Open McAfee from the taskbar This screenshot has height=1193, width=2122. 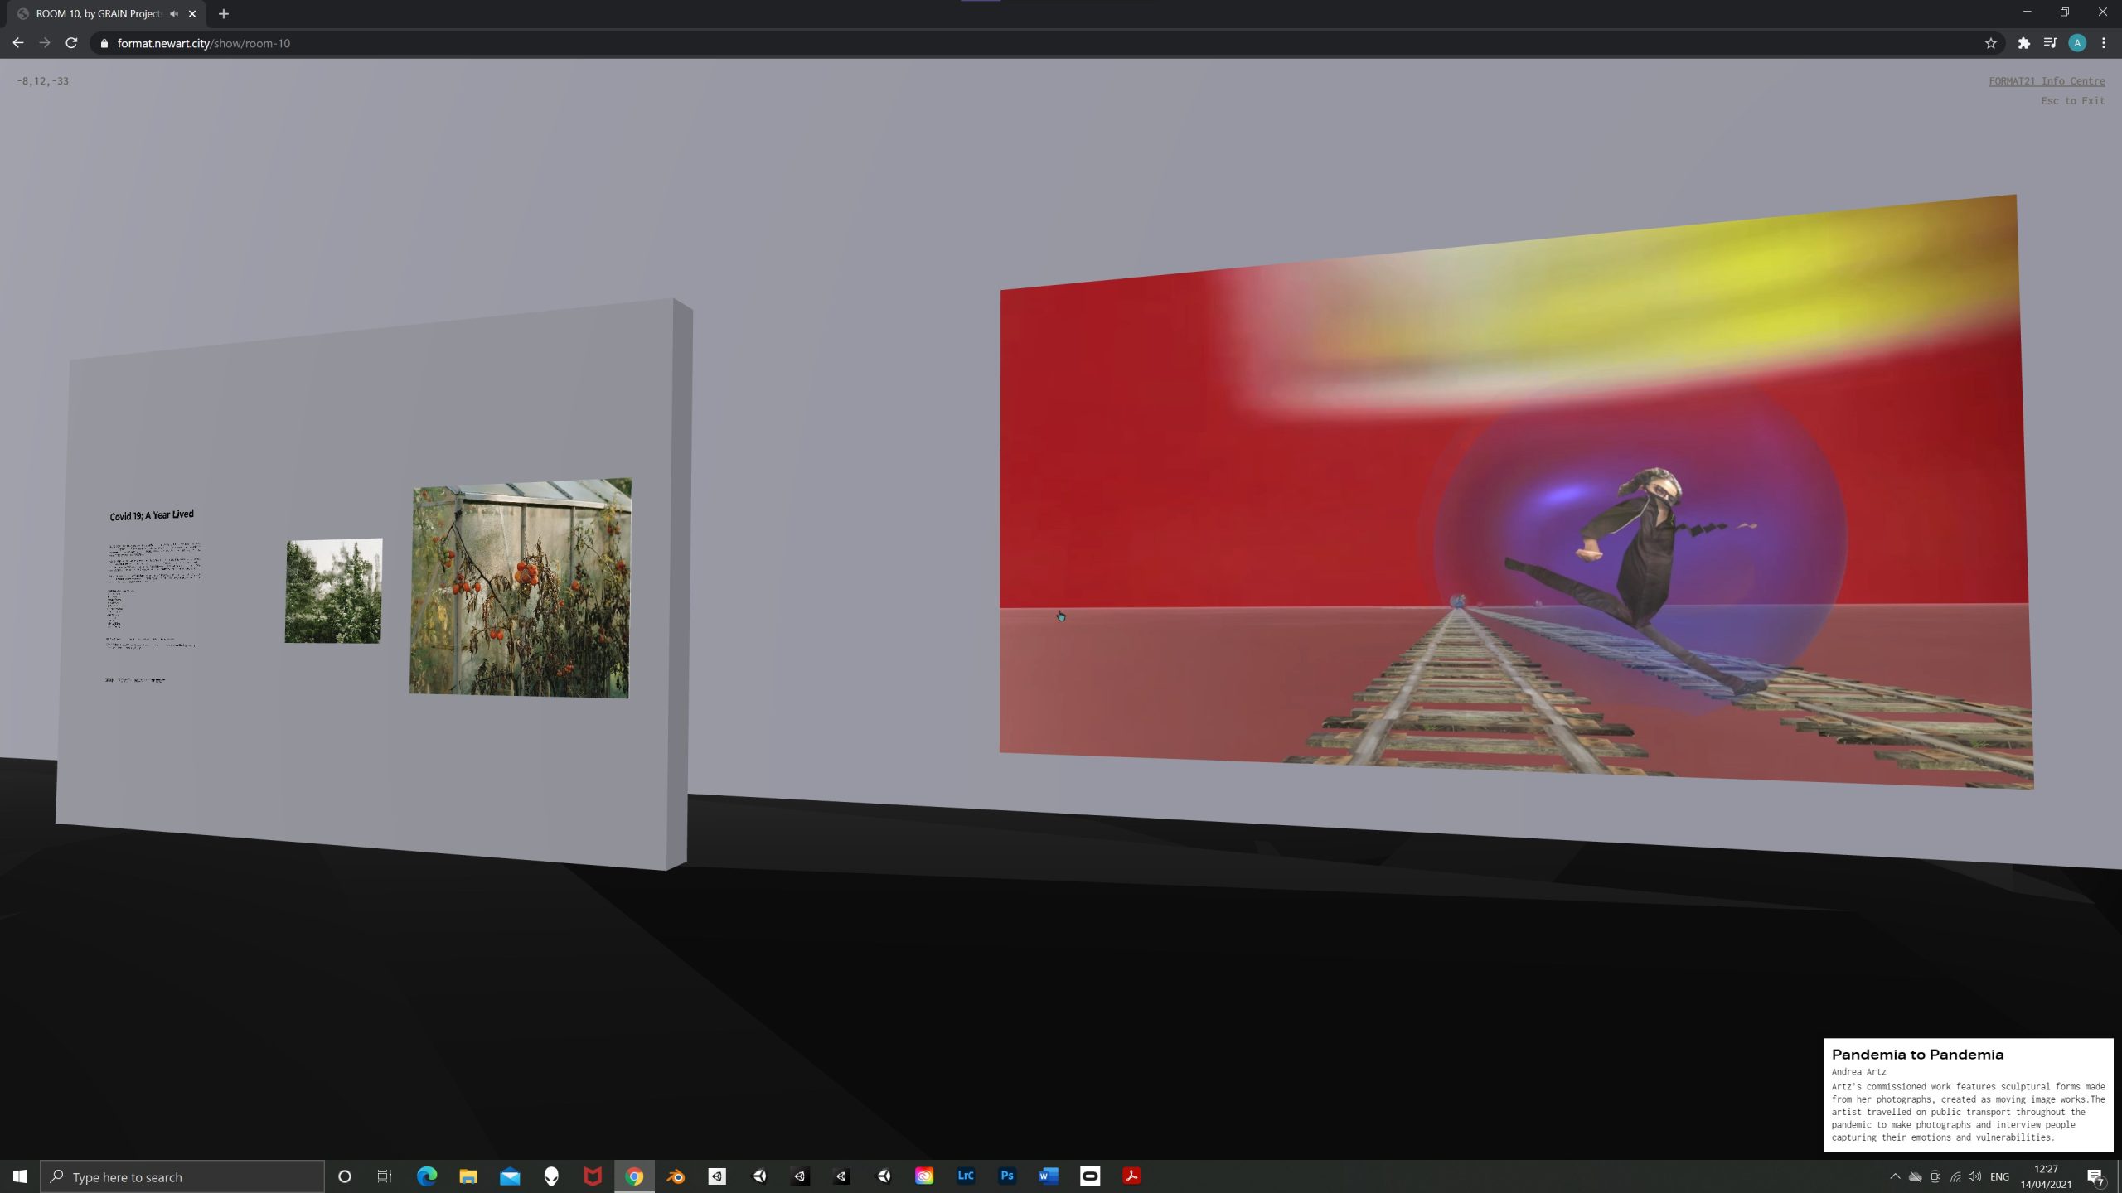(593, 1176)
